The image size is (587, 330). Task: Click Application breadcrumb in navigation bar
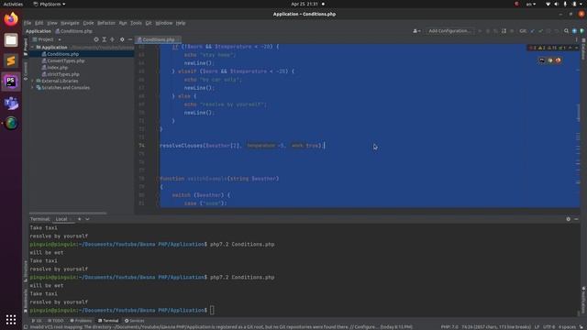click(39, 31)
